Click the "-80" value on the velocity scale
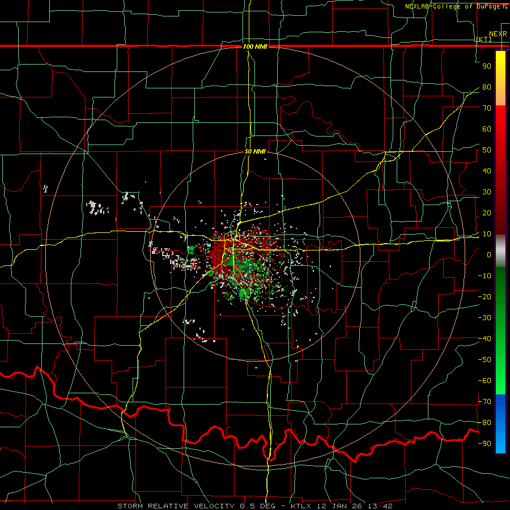The width and height of the screenshot is (510, 510). point(484,423)
